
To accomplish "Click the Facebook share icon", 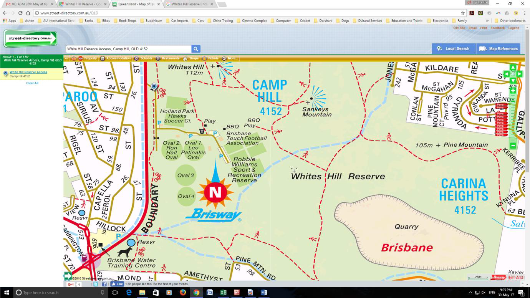I will pos(104,284).
